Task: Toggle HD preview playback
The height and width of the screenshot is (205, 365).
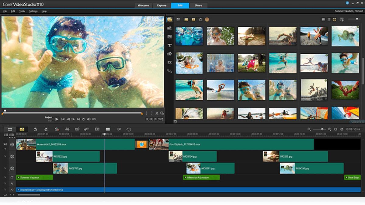Action: click(94, 119)
